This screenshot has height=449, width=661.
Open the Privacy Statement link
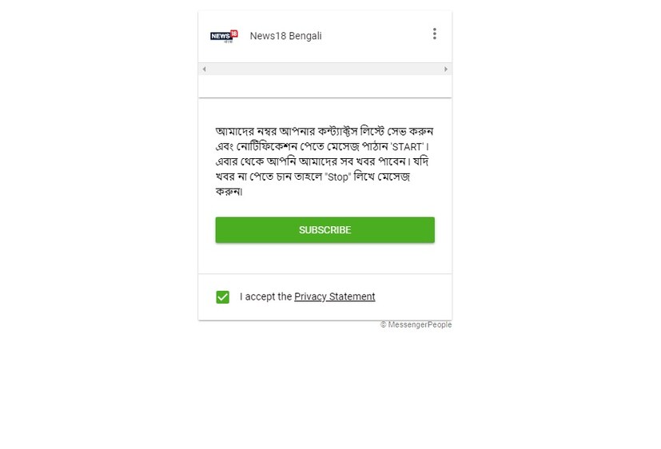(x=334, y=296)
